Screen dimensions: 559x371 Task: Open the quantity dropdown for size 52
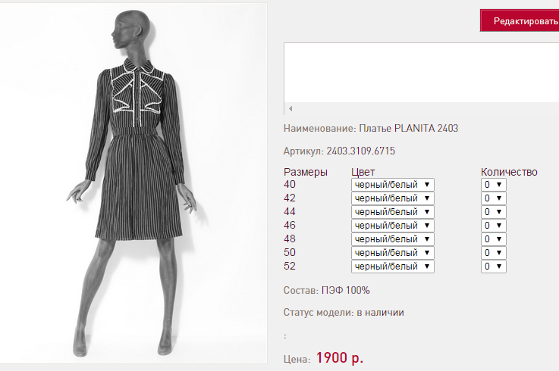click(494, 267)
